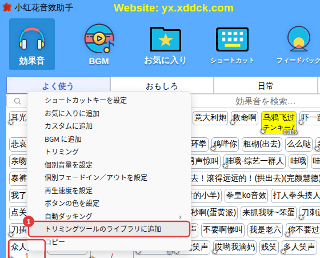The width and height of the screenshot is (320, 258).
Task: Expand the 自動ダッキング submenu
Action: tap(109, 216)
